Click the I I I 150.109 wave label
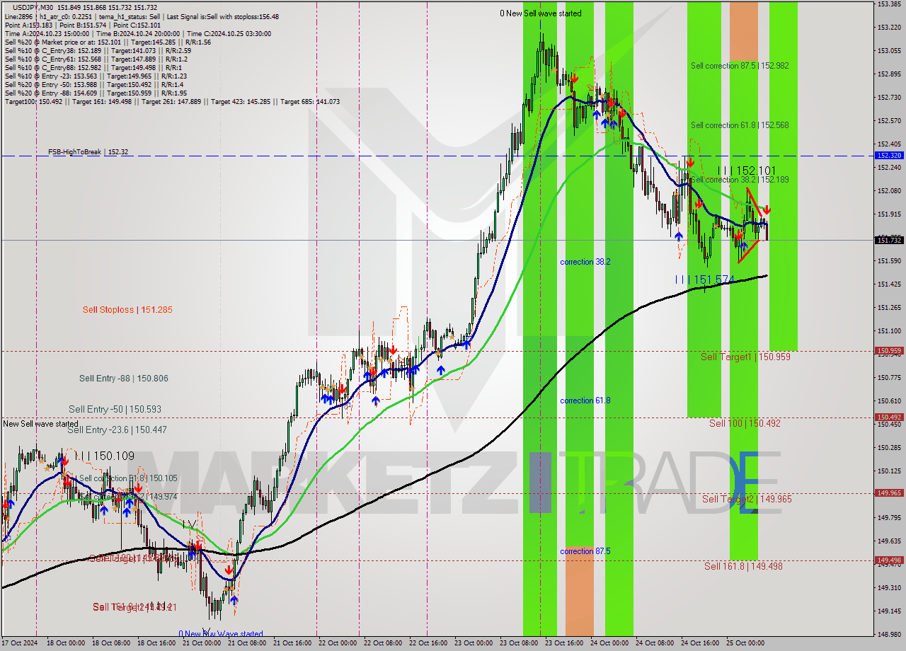 (x=104, y=456)
